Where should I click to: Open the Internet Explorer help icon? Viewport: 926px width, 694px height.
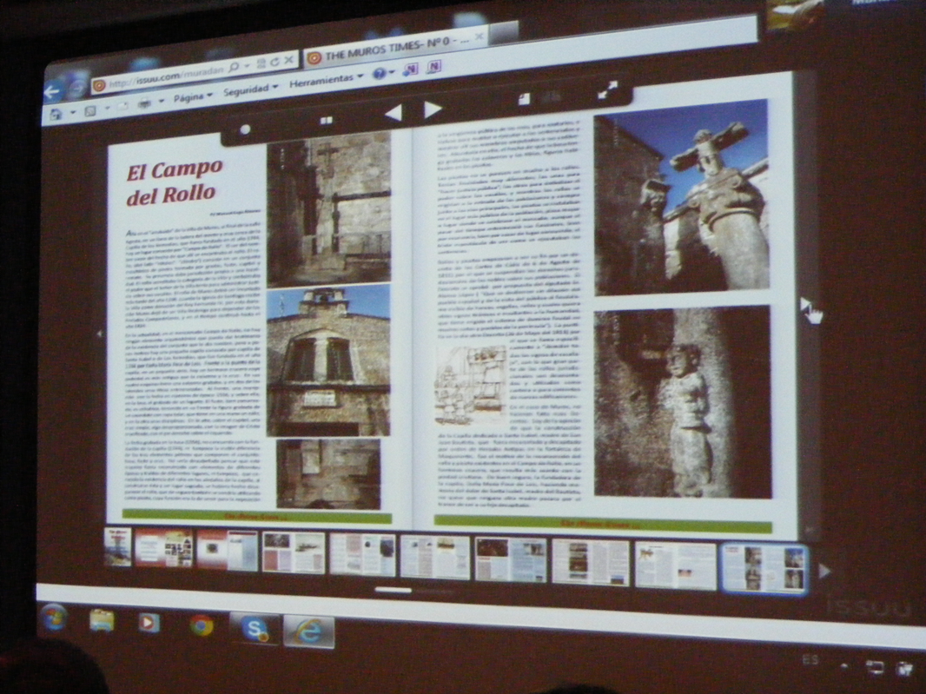379,74
